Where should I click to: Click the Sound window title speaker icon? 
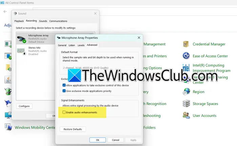pos(15,14)
